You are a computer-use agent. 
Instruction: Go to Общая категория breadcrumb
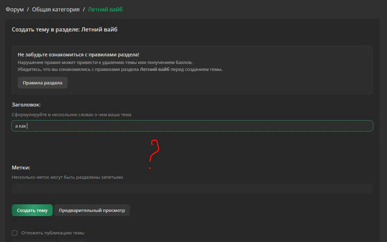[x=56, y=9]
